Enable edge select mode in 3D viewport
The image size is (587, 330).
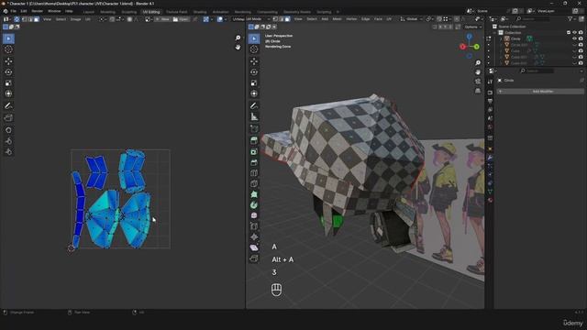coord(282,19)
